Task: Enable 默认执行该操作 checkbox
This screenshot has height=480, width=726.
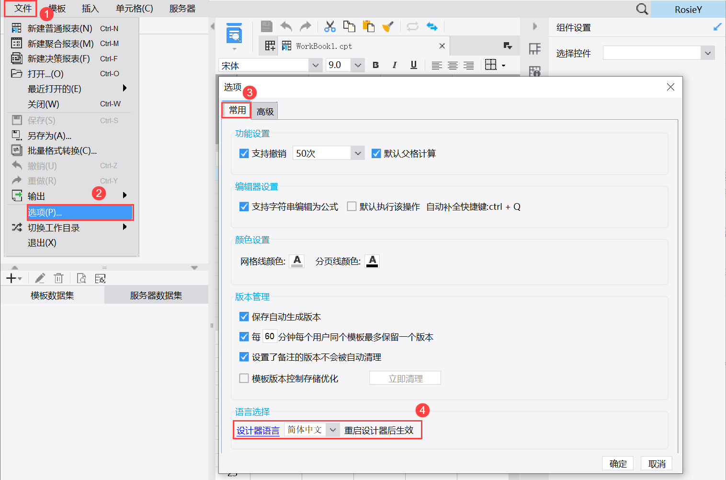Action: tap(352, 206)
